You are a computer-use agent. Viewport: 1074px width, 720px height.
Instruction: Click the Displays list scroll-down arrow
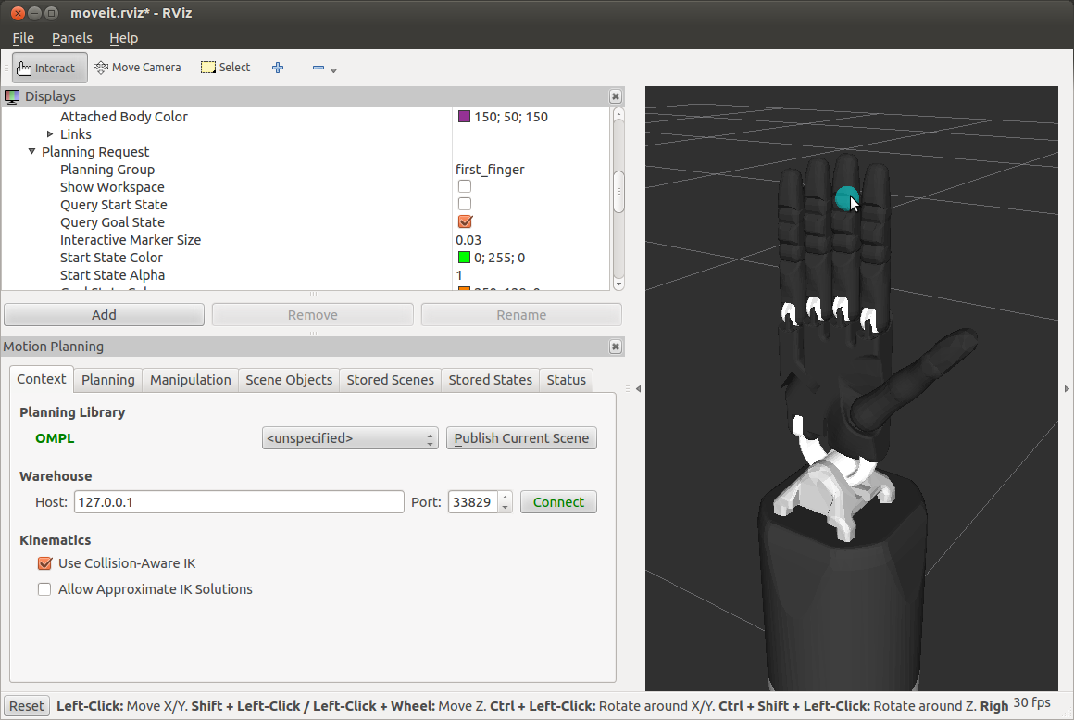click(618, 284)
